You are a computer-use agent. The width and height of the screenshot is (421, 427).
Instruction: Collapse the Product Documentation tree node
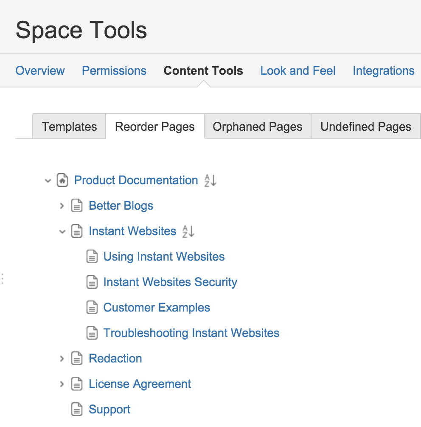[x=48, y=180]
